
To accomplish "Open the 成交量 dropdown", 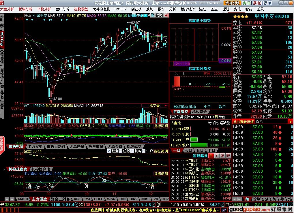I will coord(155,106).
